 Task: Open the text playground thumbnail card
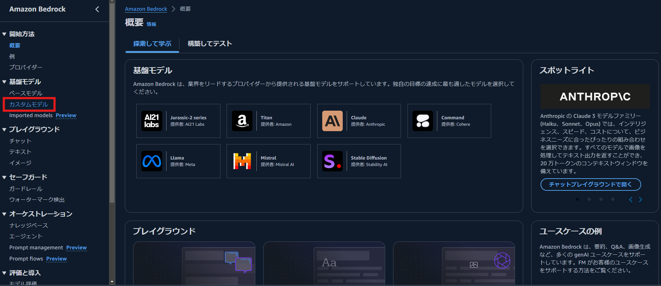[324, 263]
